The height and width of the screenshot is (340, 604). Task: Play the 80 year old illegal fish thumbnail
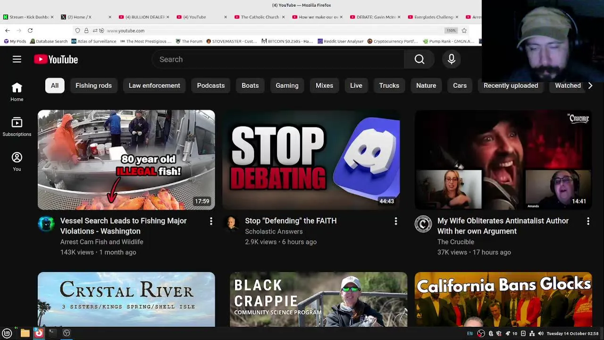(x=126, y=160)
